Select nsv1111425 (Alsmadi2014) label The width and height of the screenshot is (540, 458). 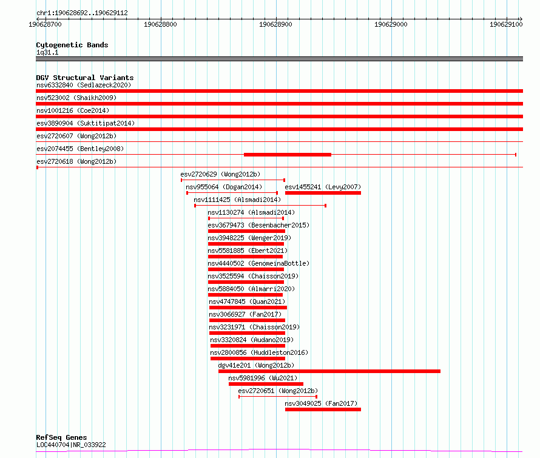point(237,200)
